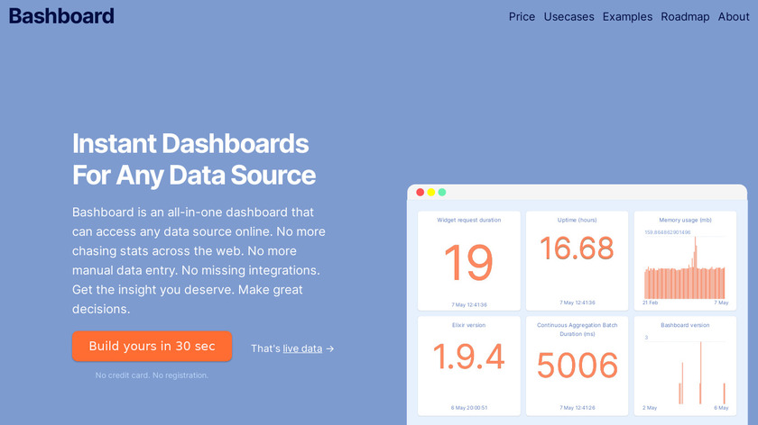
Task: Click the Widget request duration title
Action: point(468,220)
